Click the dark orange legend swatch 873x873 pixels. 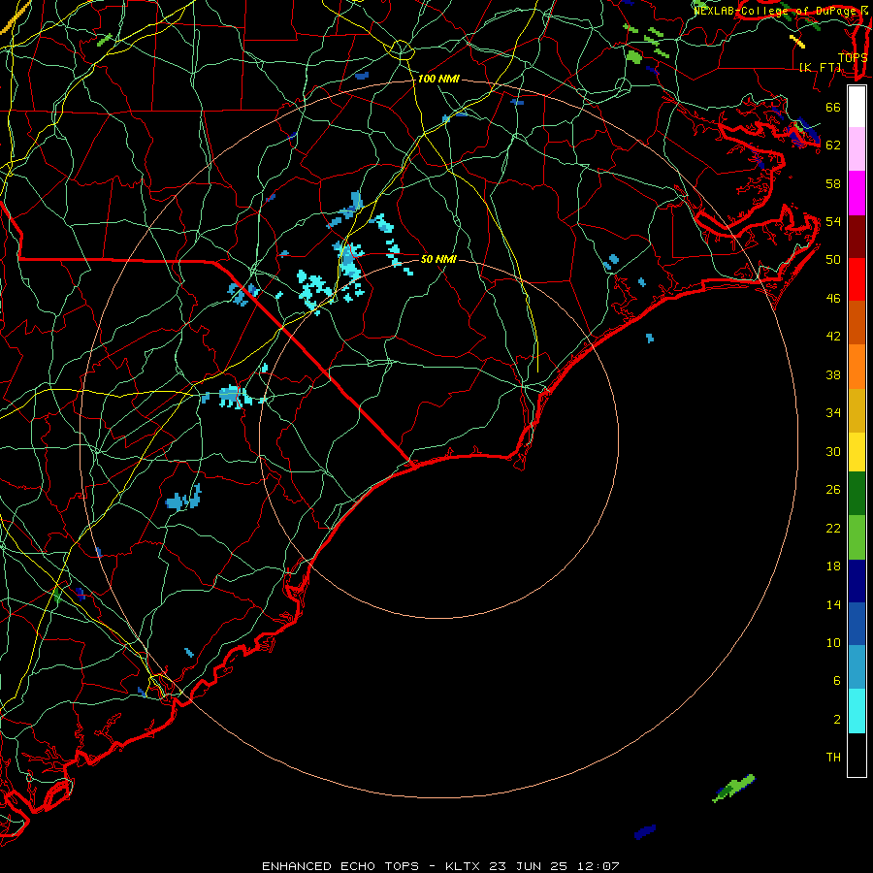point(857,323)
